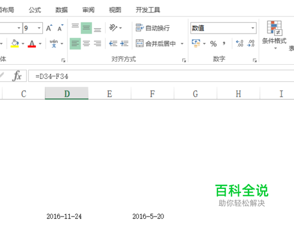Click formula bar showing =D34-F34
The height and width of the screenshot is (226, 294).
click(x=161, y=76)
